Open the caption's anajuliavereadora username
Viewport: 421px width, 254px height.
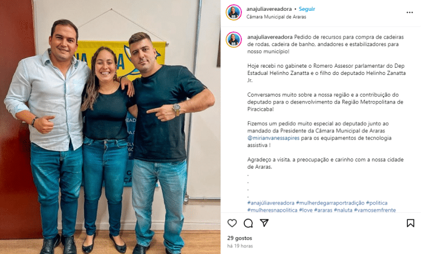click(x=270, y=37)
